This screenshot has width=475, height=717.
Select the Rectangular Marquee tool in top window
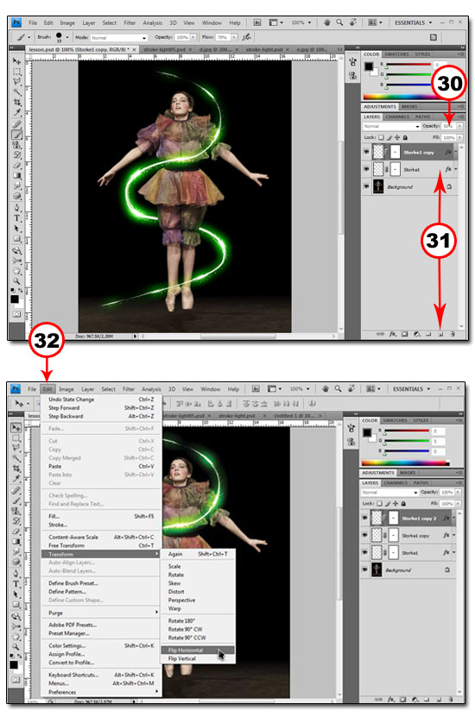pyautogui.click(x=17, y=72)
